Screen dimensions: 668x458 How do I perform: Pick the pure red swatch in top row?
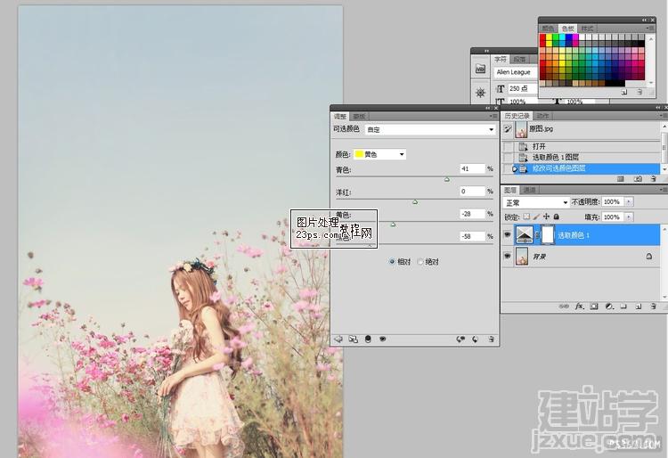[x=542, y=37]
